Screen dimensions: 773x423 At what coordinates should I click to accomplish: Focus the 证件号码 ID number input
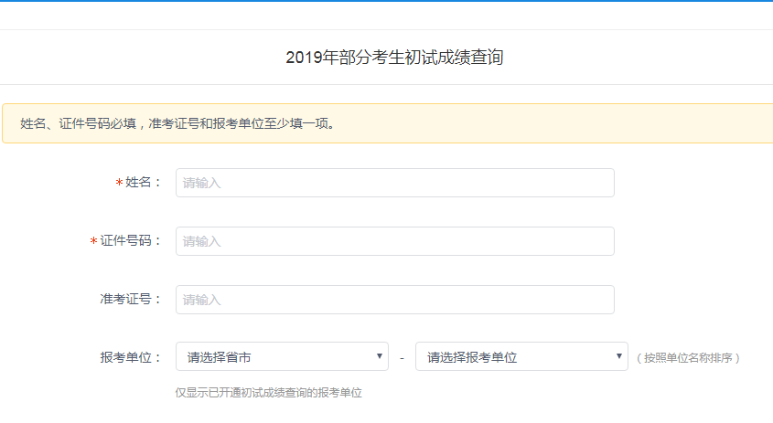pyautogui.click(x=394, y=241)
